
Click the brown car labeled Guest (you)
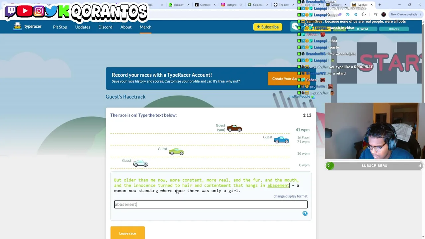tap(234, 128)
